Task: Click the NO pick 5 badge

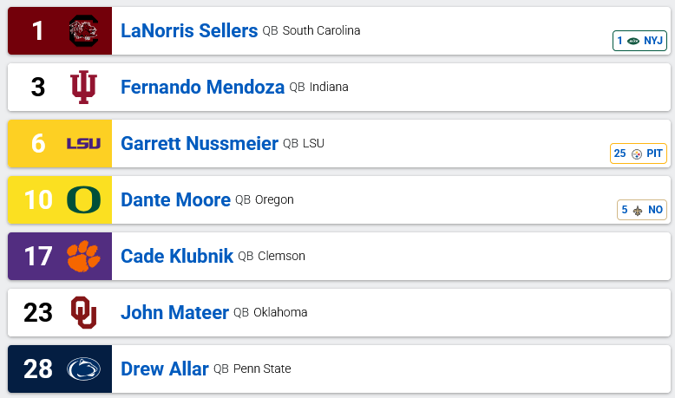Action: click(642, 210)
